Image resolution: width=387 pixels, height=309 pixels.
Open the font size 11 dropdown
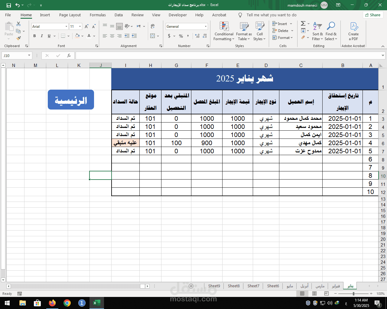coord(80,27)
